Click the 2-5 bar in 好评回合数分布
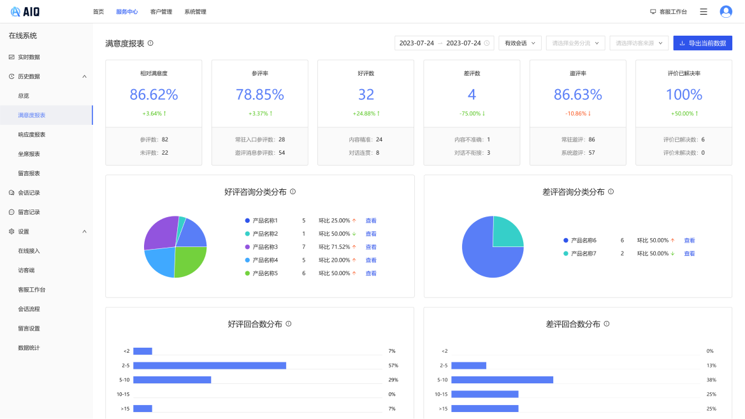 tap(210, 366)
